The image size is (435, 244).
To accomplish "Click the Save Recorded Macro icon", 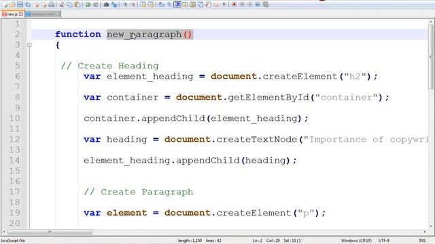I will tap(266, 5).
